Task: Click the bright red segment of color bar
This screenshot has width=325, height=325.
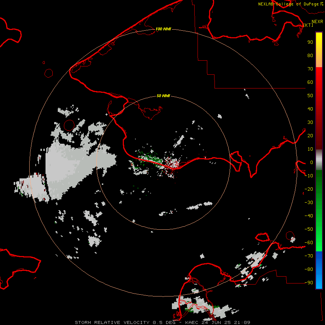Action: (x=319, y=75)
